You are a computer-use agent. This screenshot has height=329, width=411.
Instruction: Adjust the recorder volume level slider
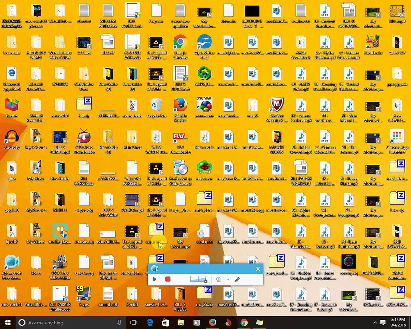click(199, 279)
